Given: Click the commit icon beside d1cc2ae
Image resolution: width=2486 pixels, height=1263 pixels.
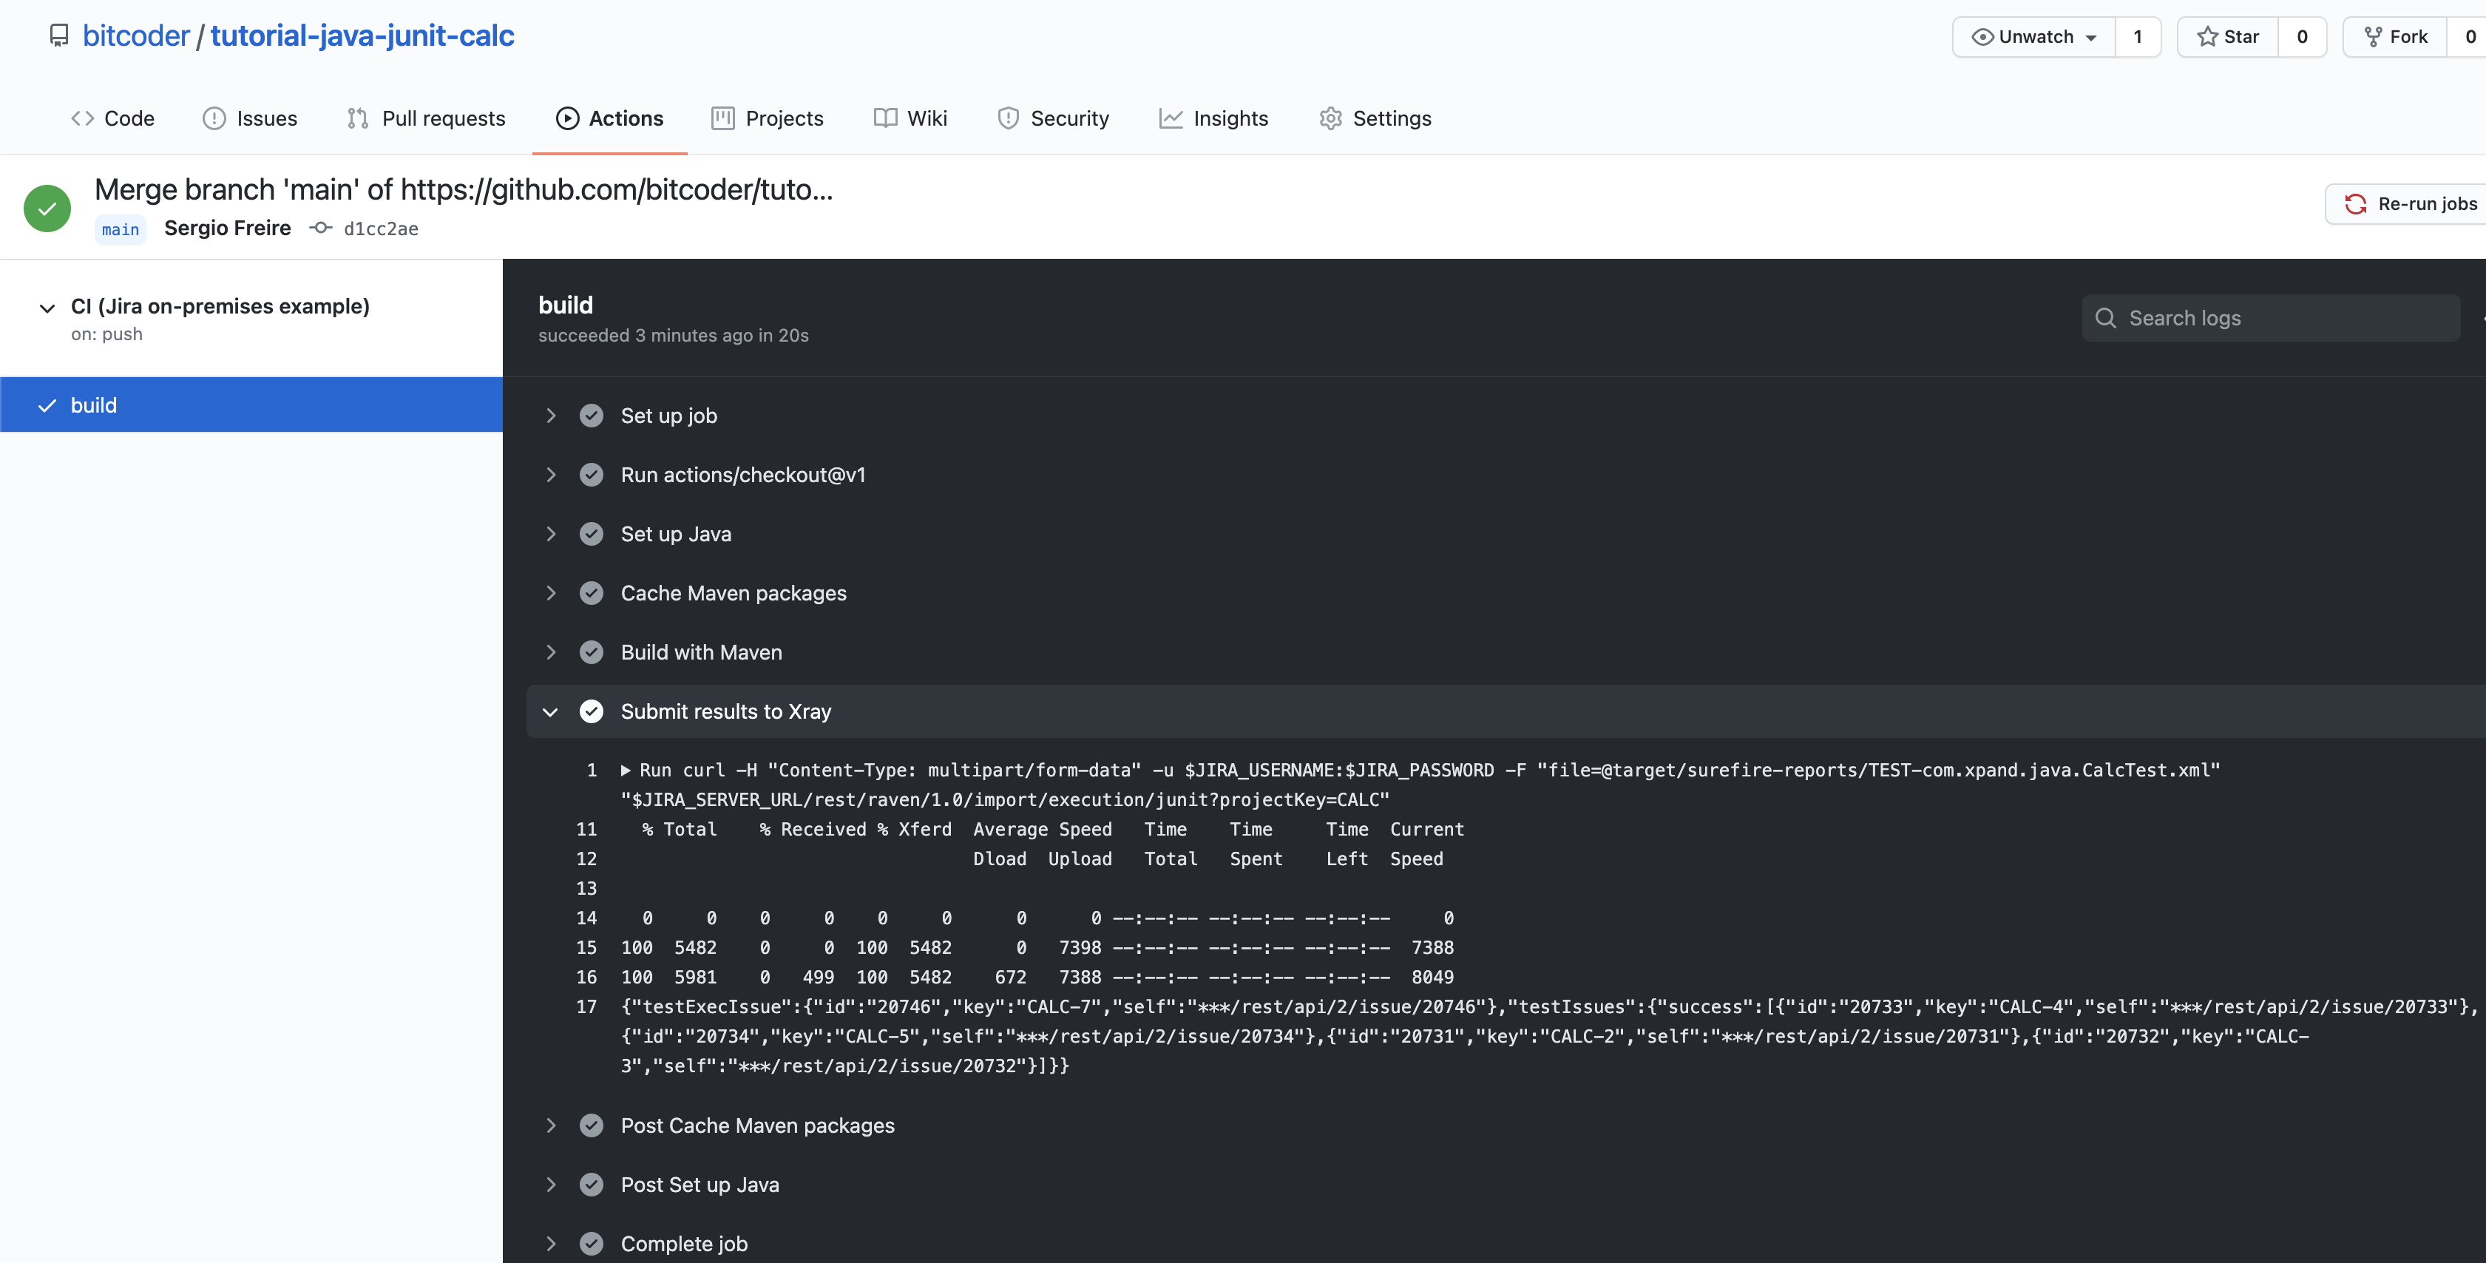Looking at the screenshot, I should coord(320,228).
